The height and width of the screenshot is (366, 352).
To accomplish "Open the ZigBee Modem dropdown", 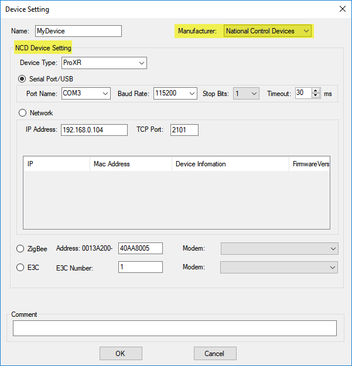I will click(x=279, y=249).
